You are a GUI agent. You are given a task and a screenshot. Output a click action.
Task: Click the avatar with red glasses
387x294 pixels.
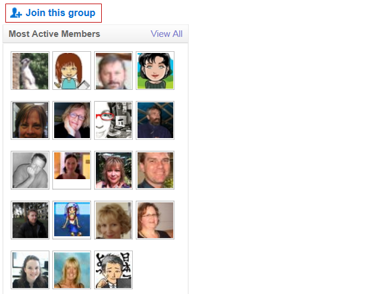click(x=114, y=120)
